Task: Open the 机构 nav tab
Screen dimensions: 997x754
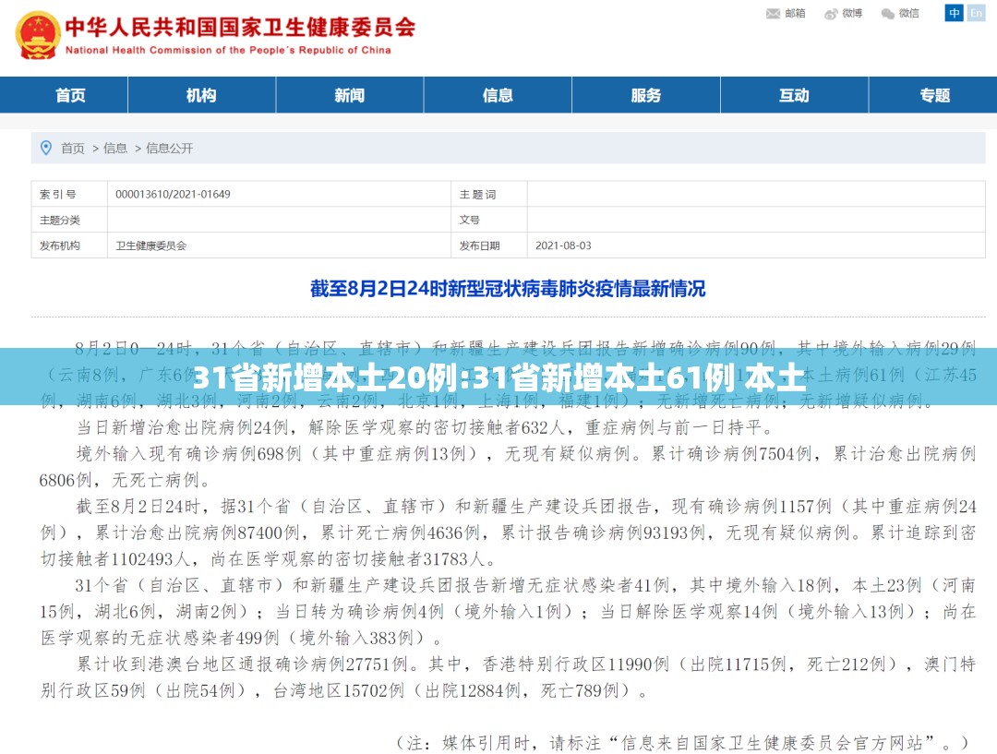Action: point(201,95)
